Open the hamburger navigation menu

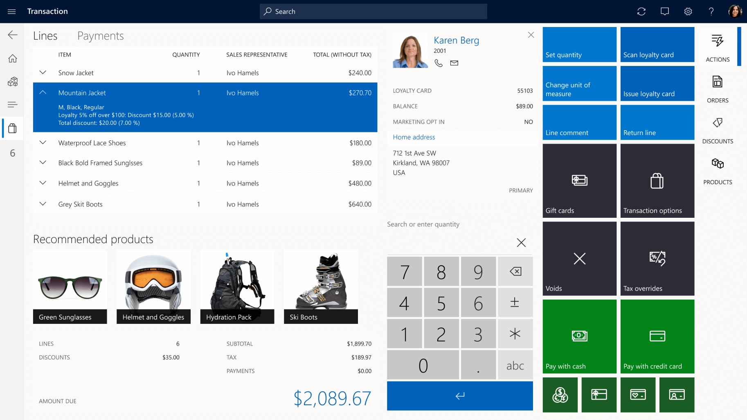(11, 11)
